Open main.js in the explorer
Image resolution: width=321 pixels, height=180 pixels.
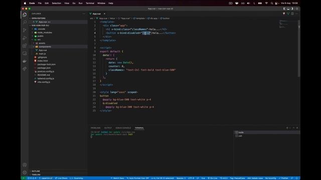tap(42, 53)
